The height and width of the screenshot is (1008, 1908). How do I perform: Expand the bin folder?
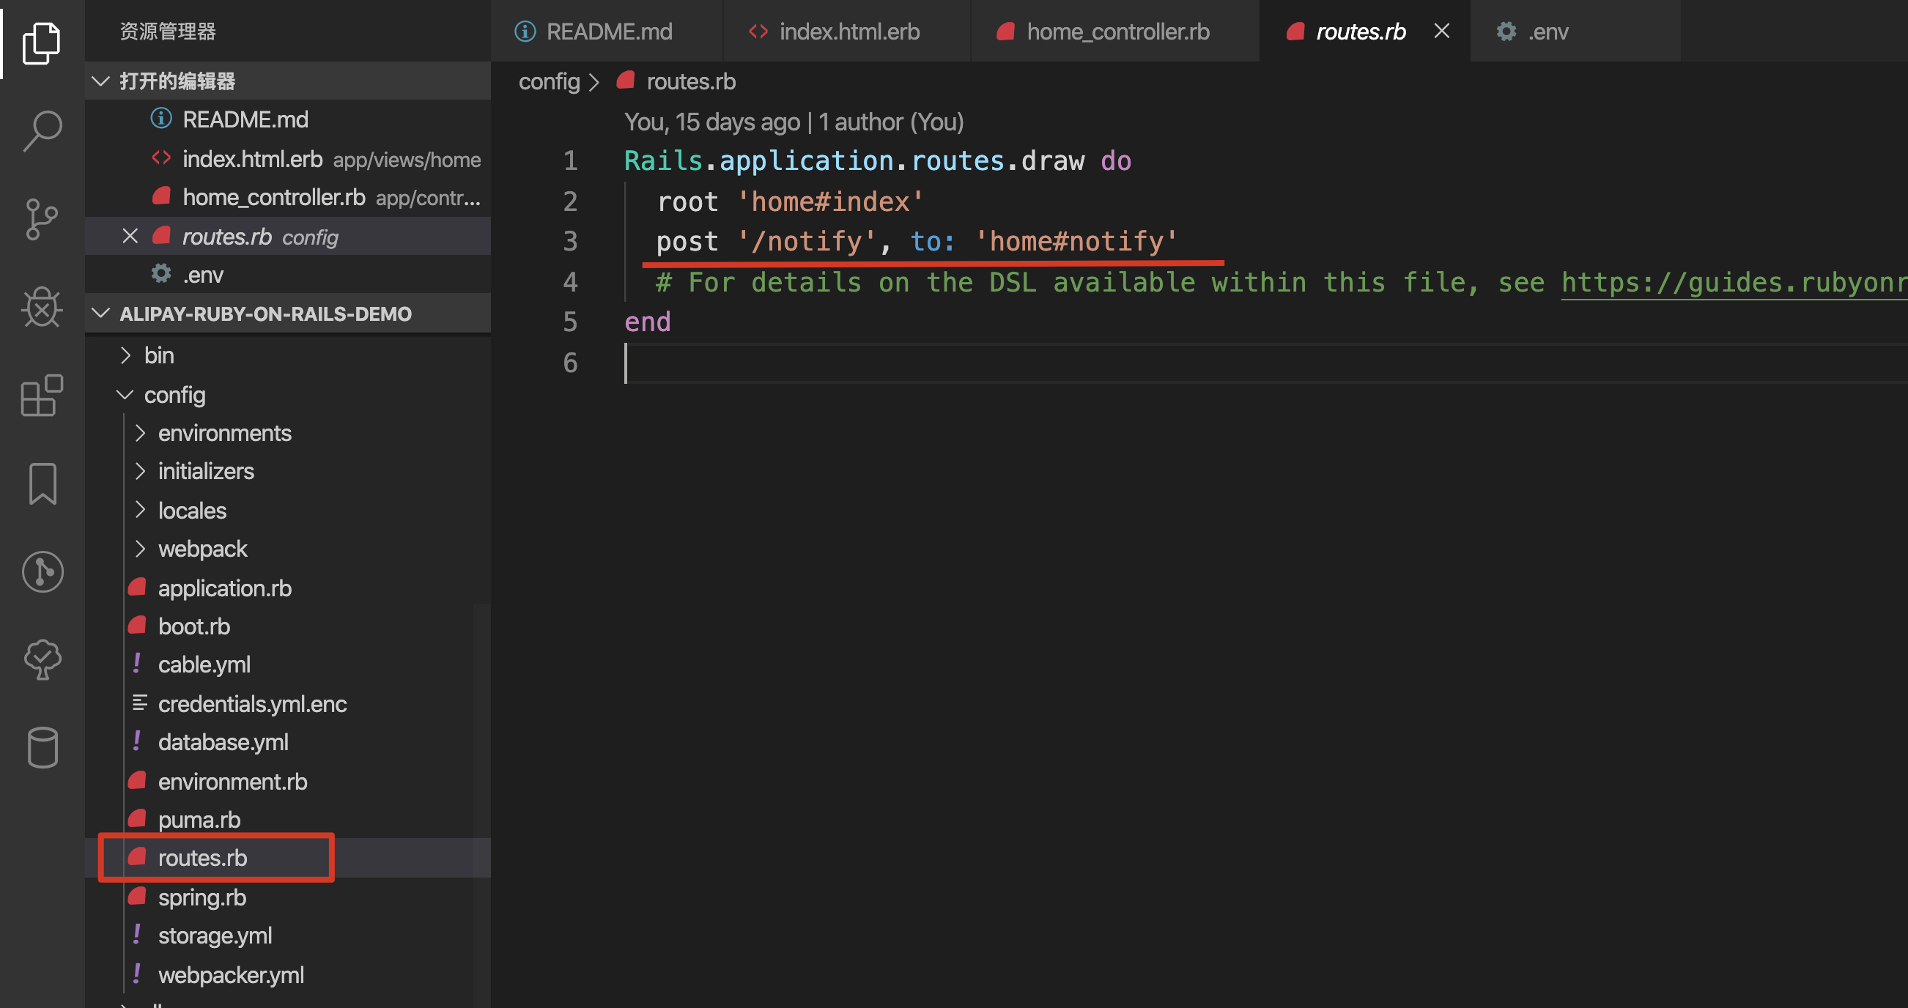click(x=158, y=355)
